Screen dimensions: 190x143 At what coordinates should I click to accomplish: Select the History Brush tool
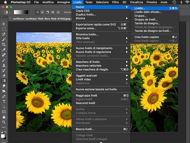click(4, 71)
